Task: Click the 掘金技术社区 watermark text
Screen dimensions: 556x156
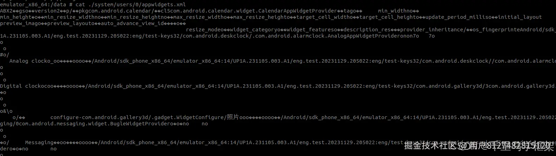Action: [x=430, y=146]
